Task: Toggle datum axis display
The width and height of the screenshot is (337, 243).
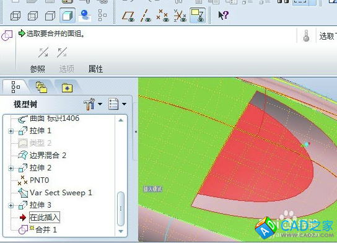Action: [146, 16]
